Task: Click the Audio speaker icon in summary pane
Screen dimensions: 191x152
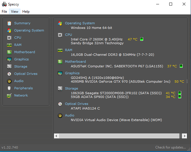Action: [60, 116]
